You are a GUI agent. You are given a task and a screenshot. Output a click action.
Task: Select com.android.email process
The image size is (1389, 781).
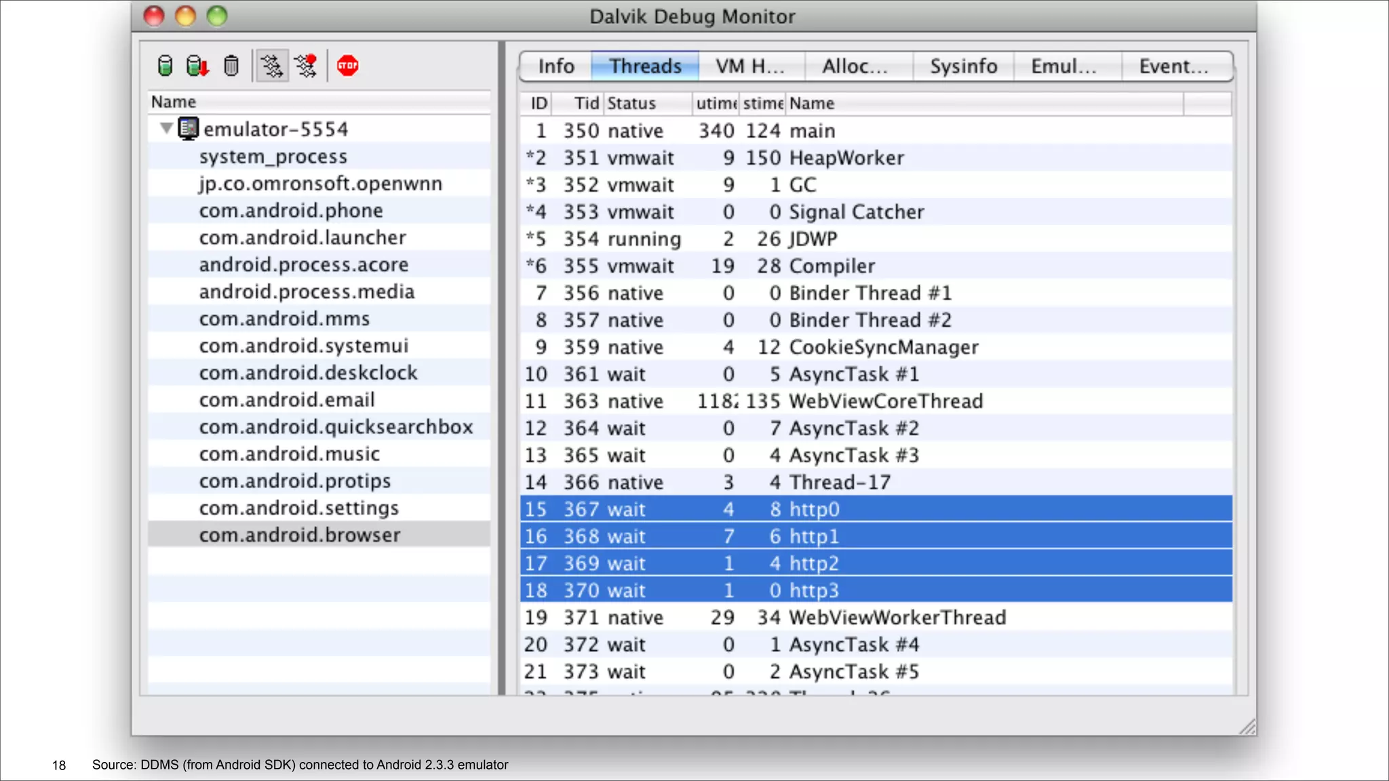[319, 400]
